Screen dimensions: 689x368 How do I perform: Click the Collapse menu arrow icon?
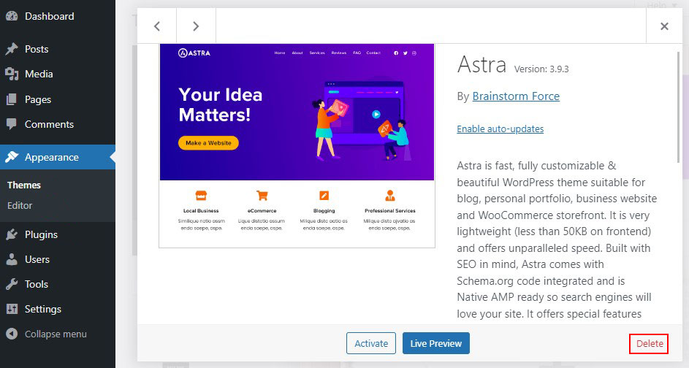(x=12, y=334)
